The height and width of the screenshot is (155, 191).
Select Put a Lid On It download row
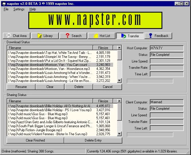60,61
